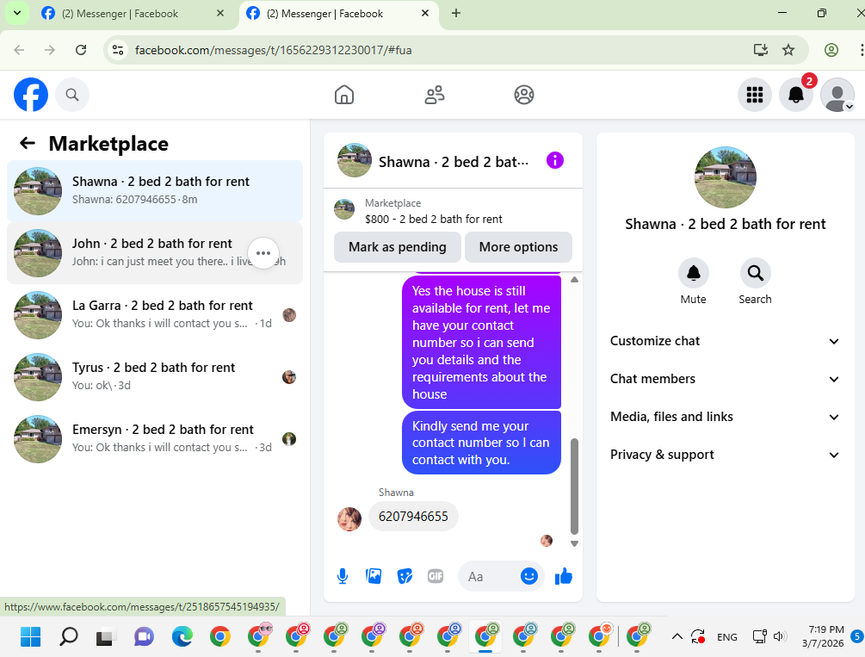Click the ENG language indicator
Image resolution: width=865 pixels, height=657 pixels.
[727, 636]
